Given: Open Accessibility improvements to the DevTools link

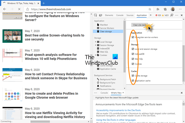Looking at the screenshot, I should 118,110.
